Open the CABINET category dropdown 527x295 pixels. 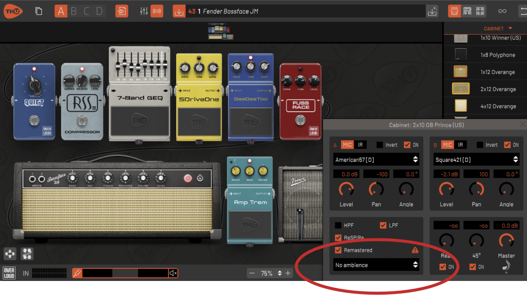point(498,28)
